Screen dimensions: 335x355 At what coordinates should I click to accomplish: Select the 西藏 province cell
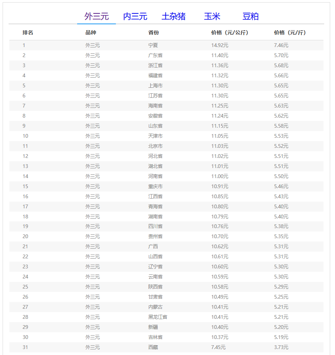pos(153,348)
